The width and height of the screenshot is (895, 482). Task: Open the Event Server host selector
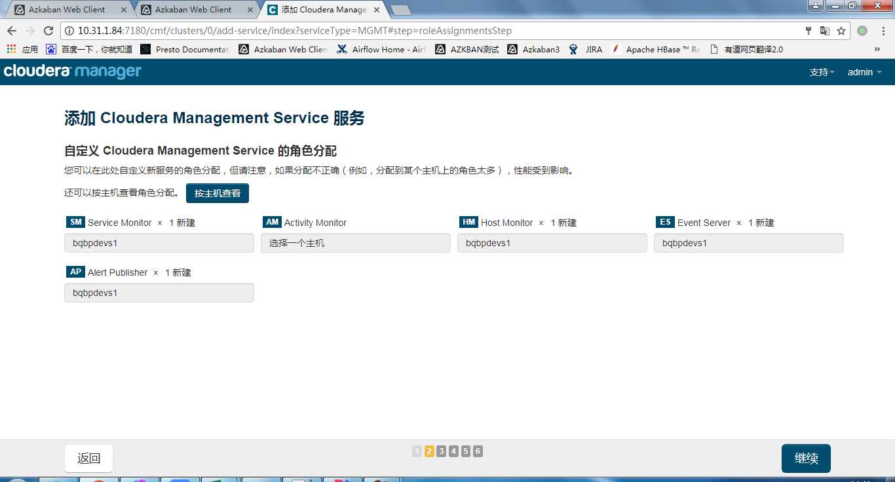pos(749,243)
